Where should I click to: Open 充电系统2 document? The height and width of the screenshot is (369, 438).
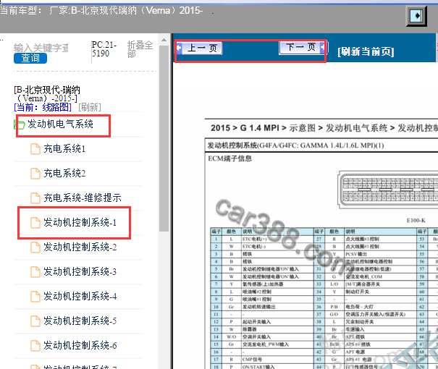pos(64,174)
